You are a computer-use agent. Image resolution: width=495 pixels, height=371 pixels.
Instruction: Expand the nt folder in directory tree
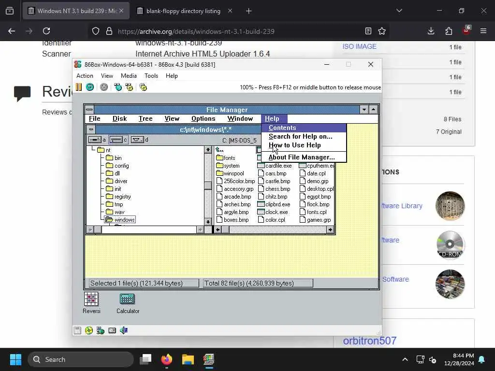click(x=104, y=150)
